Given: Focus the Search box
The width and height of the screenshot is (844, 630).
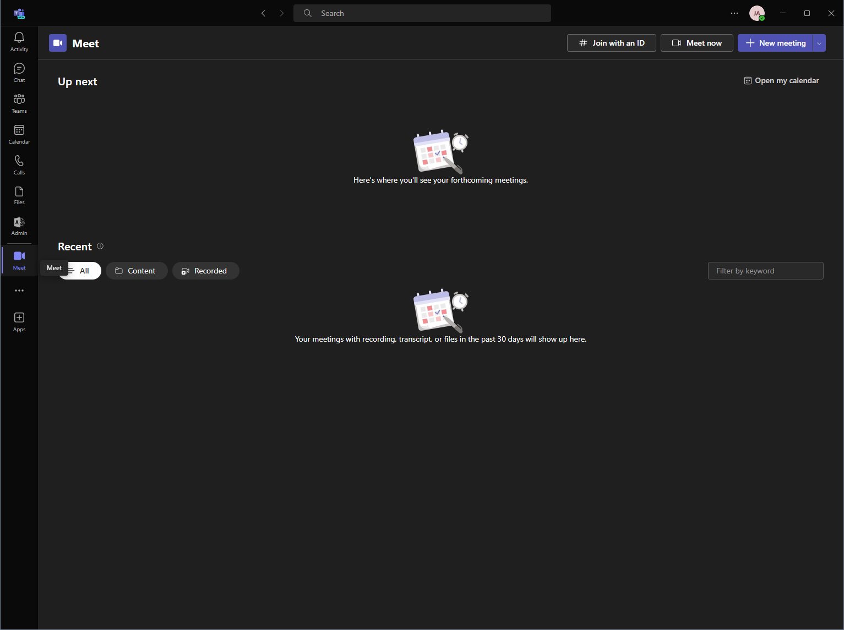Looking at the screenshot, I should [x=422, y=13].
